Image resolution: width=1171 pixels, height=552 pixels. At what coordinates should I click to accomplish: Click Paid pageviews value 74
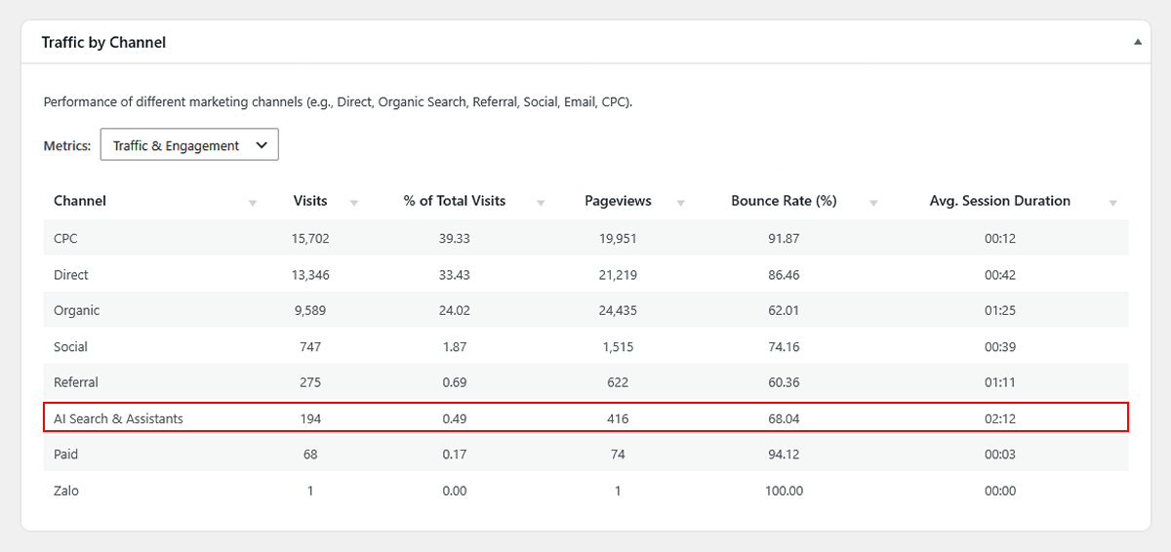618,454
